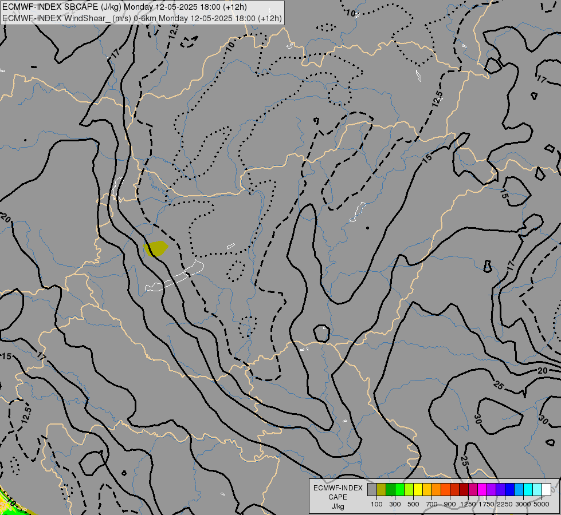Screen dimensions: 561x515
Task: Pick the dark red swatch below 1250
Action: pyautogui.click(x=464, y=489)
